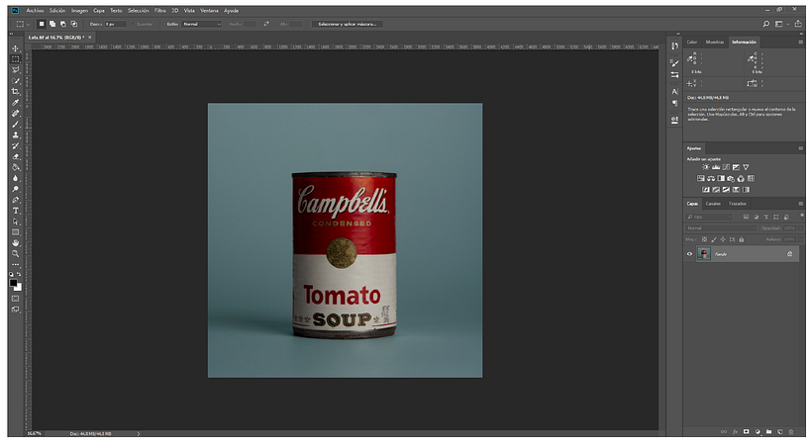Select the Eyedropper tool
This screenshot has height=443, width=812.
pos(16,103)
